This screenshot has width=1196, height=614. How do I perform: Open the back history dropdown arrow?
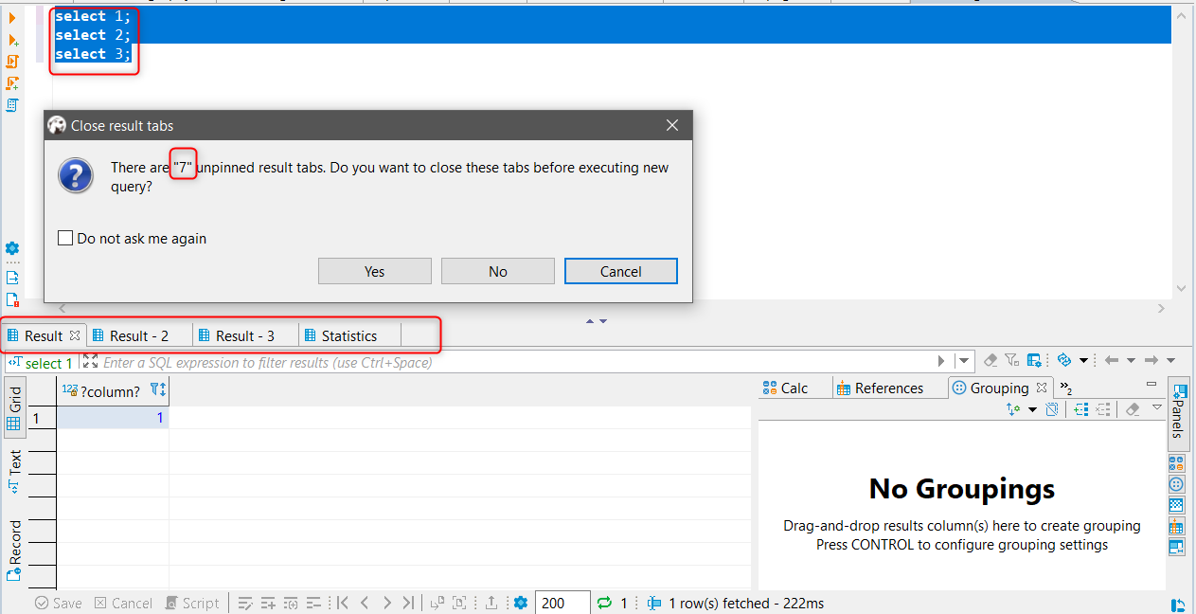pyautogui.click(x=1131, y=360)
